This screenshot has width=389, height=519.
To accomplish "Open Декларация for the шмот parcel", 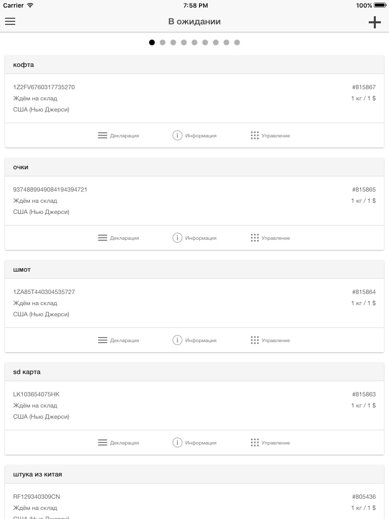I will (118, 341).
